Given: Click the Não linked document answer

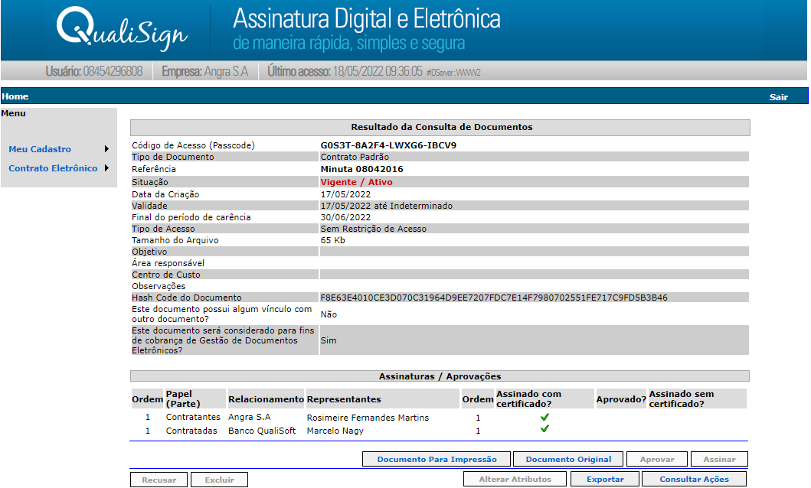Looking at the screenshot, I should (x=329, y=314).
